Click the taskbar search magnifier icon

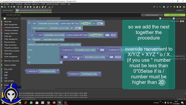point(26,103)
